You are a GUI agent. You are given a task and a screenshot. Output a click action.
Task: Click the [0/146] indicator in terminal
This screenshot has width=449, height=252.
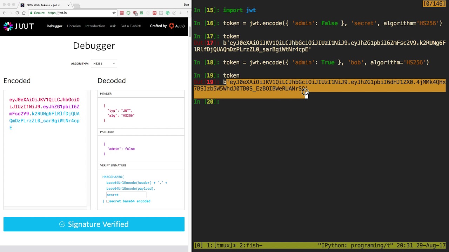coord(434,3)
